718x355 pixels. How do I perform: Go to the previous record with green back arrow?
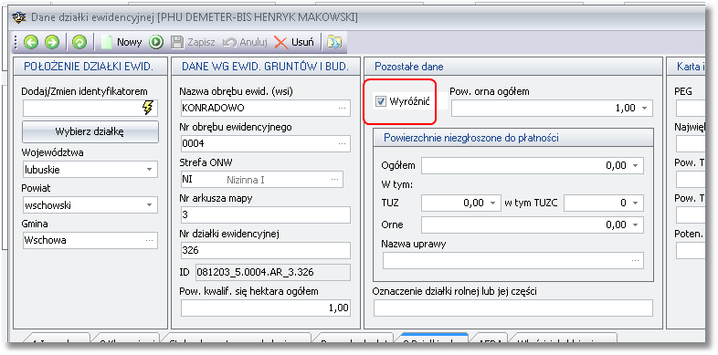pos(32,43)
